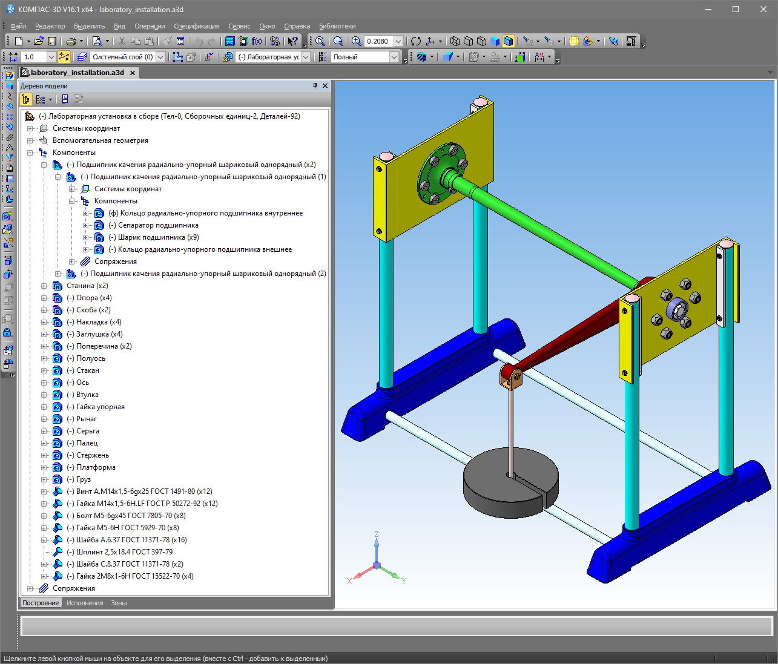Open the Операции menu

[x=150, y=26]
